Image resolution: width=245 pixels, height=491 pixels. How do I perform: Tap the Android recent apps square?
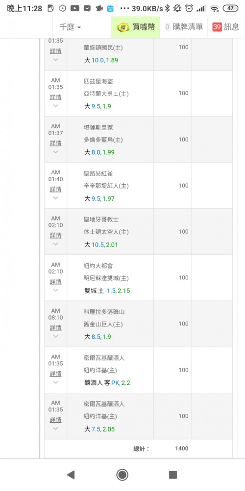(173, 475)
